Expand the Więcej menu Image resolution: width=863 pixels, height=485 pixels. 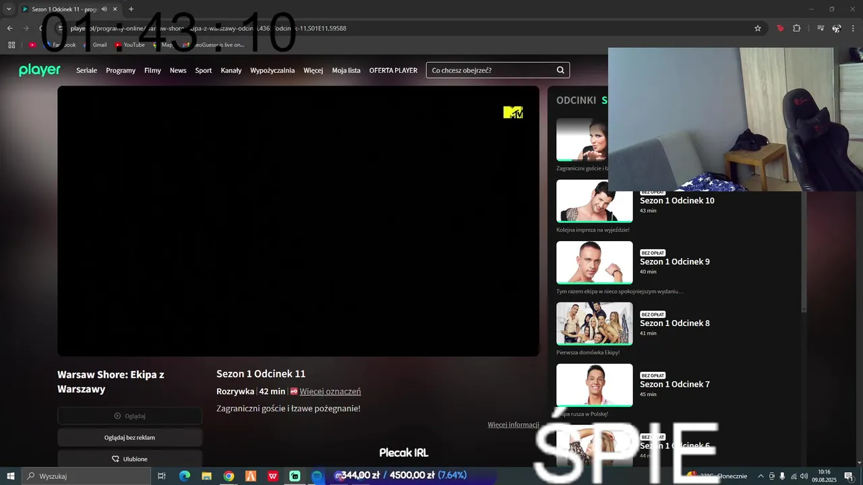pos(313,70)
